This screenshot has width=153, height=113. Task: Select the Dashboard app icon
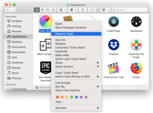pyautogui.click(x=136, y=22)
